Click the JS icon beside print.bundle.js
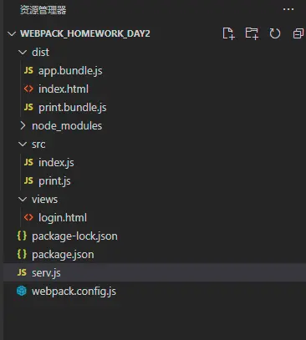The width and height of the screenshot is (306, 340). tap(28, 107)
